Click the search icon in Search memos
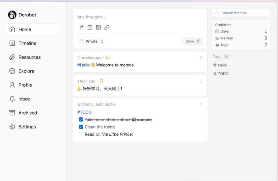 [217, 13]
